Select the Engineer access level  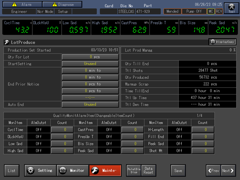pos(19,11)
